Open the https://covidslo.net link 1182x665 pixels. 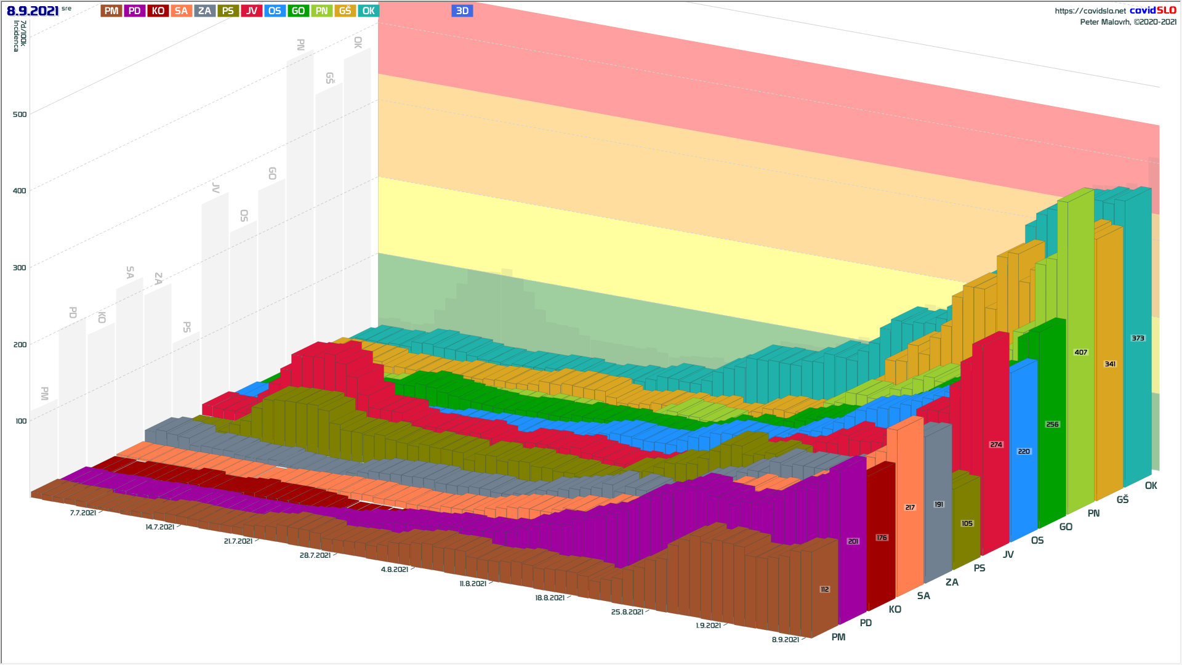(x=1090, y=10)
